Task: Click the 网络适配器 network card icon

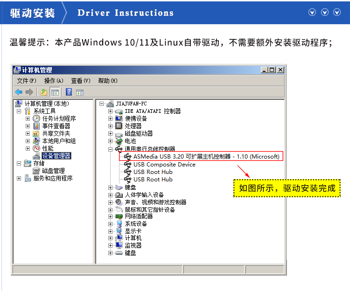Action: click(x=119, y=216)
